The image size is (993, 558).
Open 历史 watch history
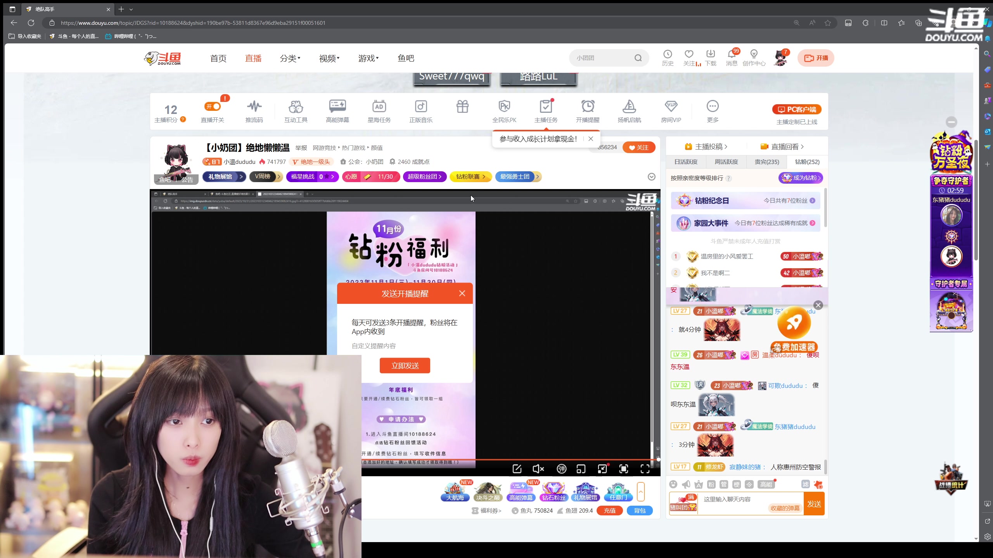pyautogui.click(x=668, y=58)
